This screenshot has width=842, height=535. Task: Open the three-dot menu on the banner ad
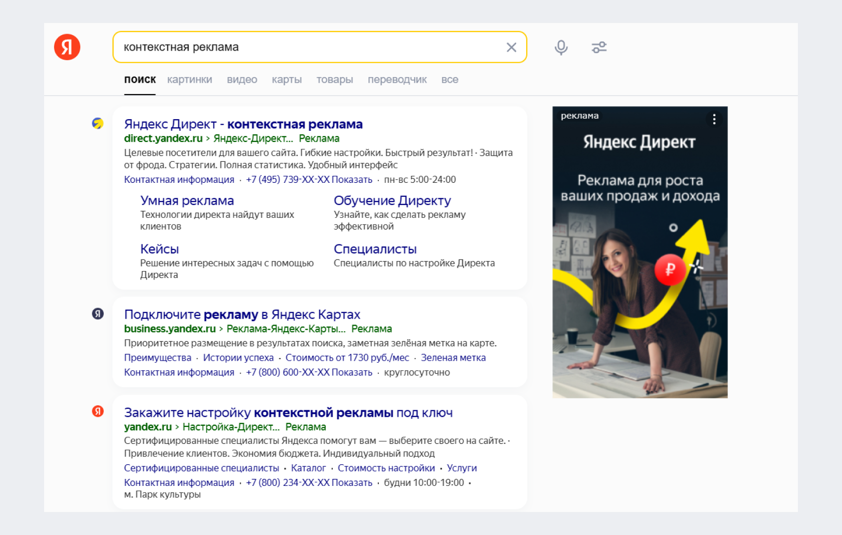pyautogui.click(x=714, y=119)
